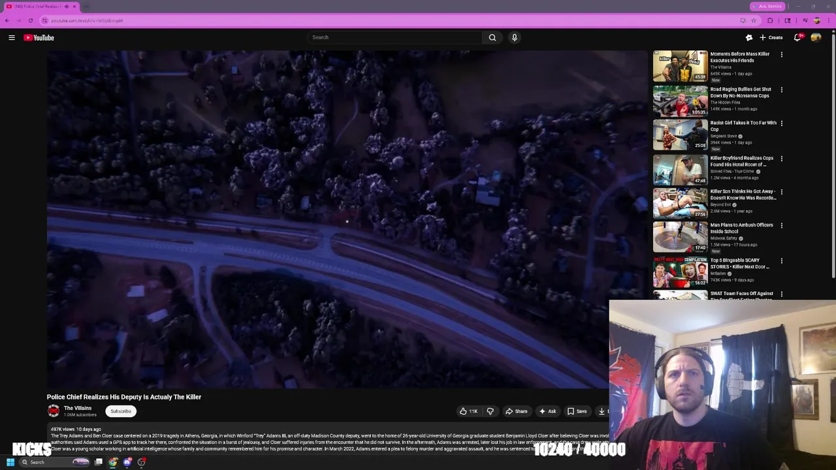Open the YouTube account avatar menu
836x470 pixels.
pos(816,38)
